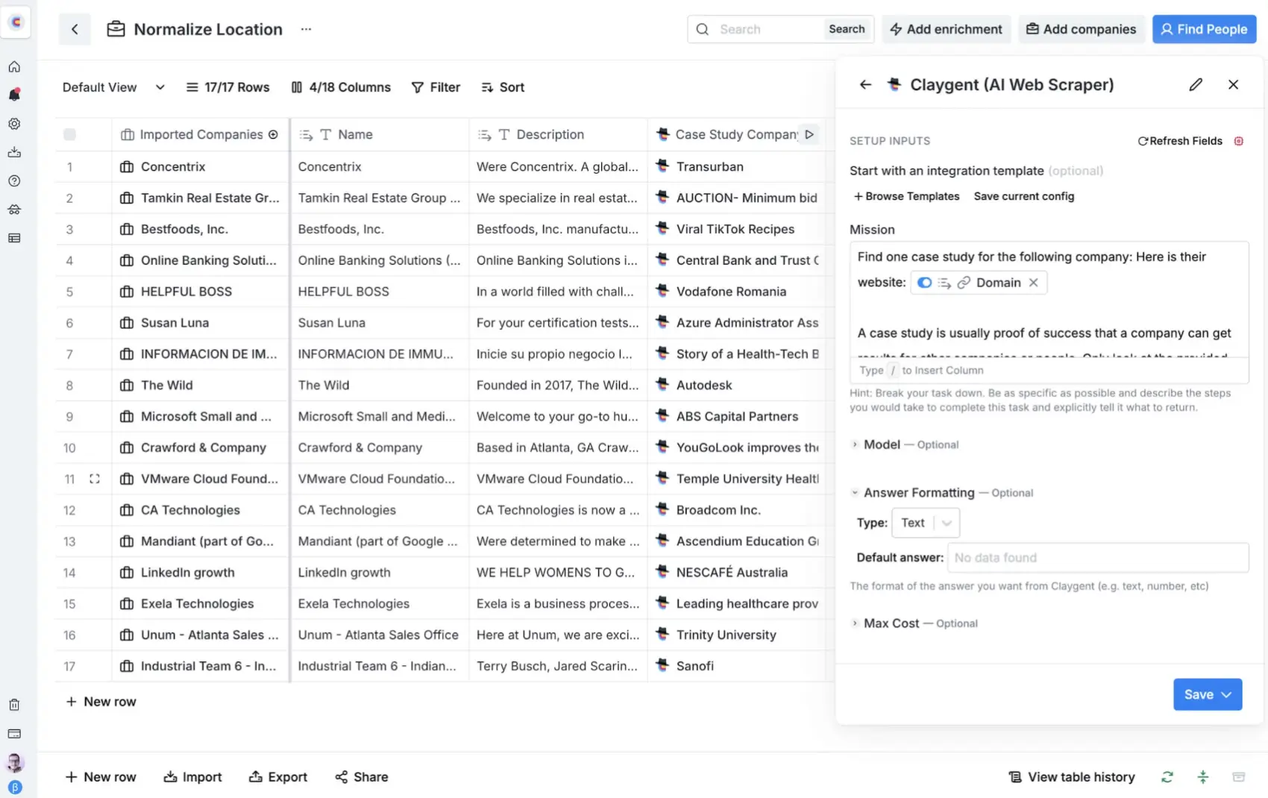This screenshot has width=1268, height=798.
Task: Open the Home icon in left sidebar
Action: (14, 66)
